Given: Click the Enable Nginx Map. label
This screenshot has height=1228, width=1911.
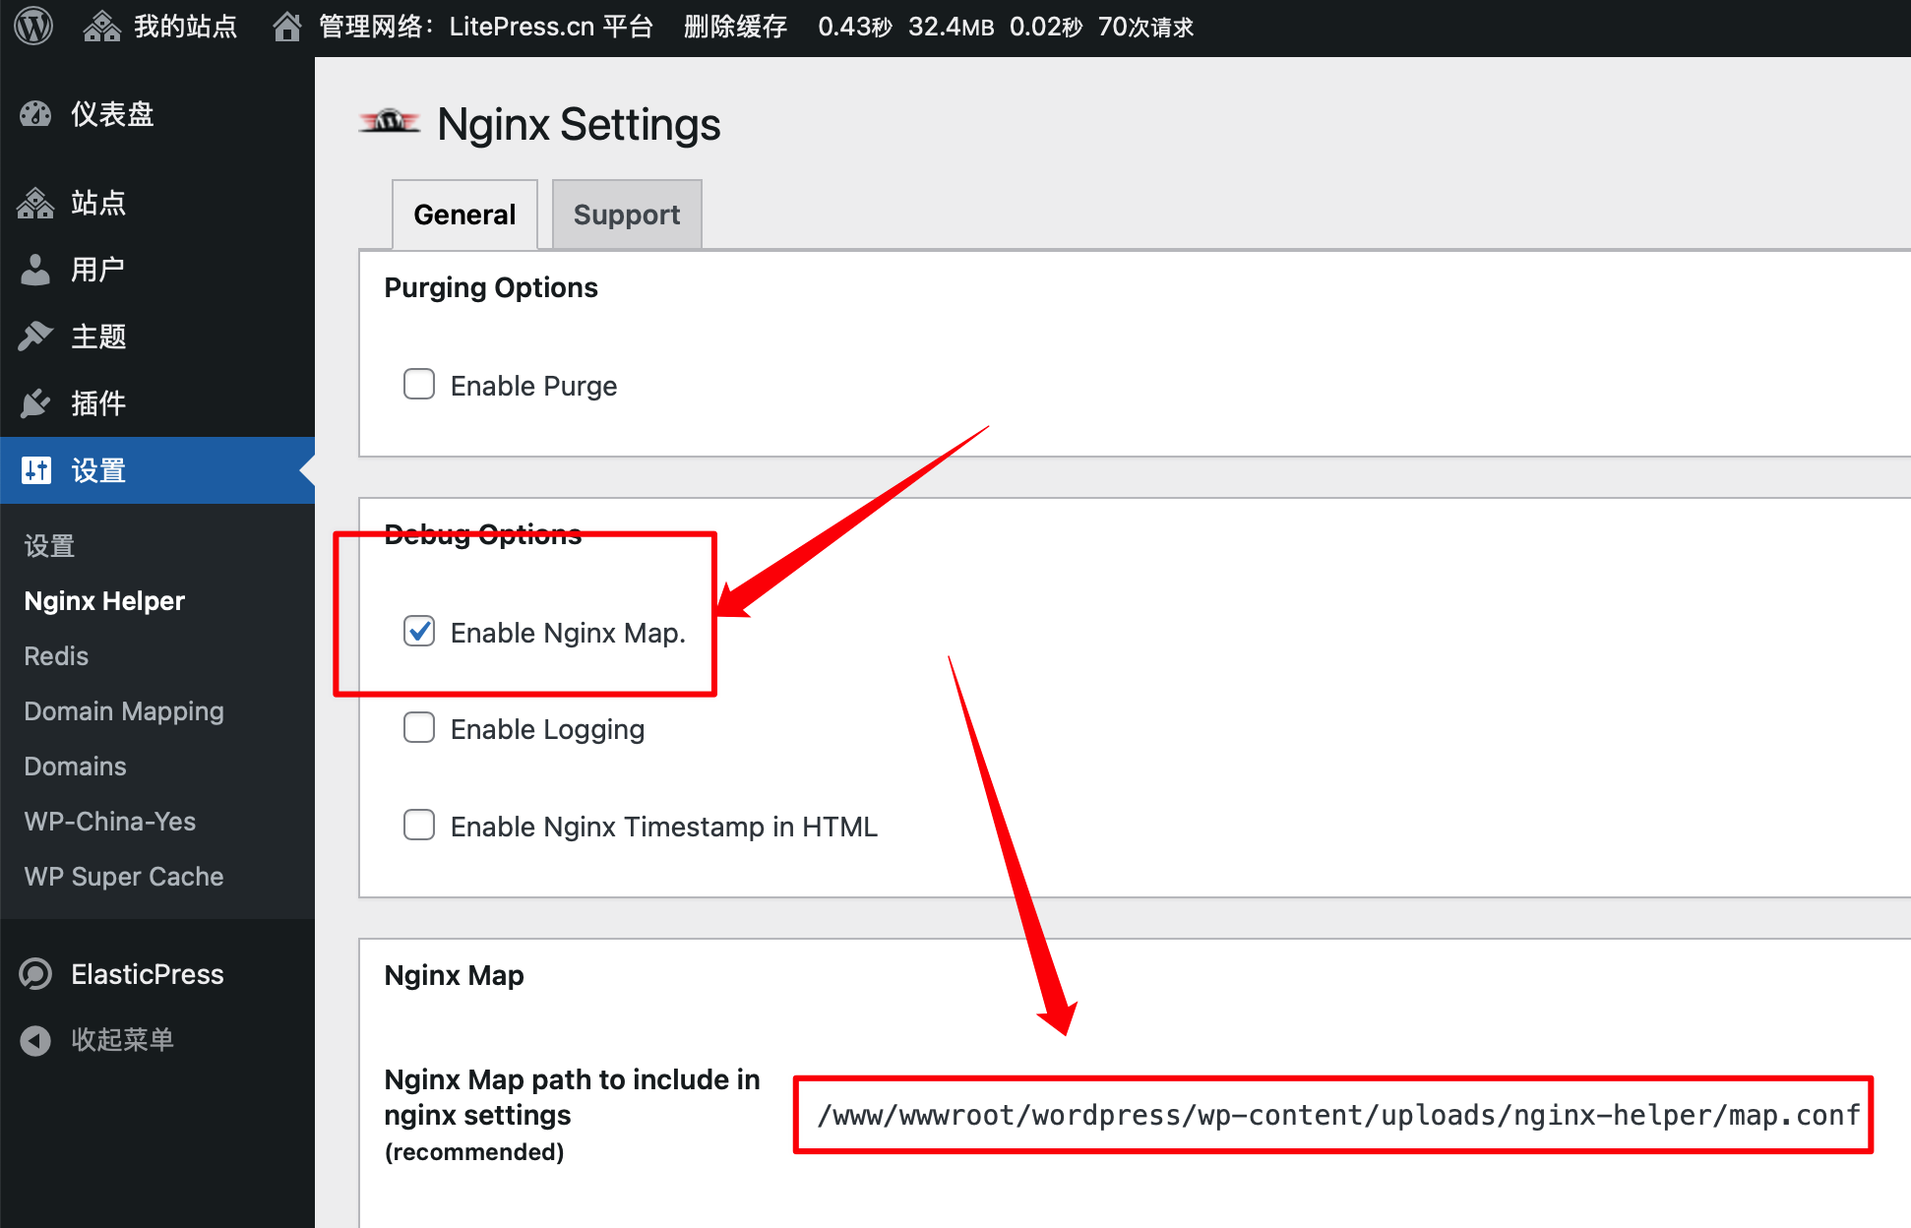Looking at the screenshot, I should coord(568,633).
